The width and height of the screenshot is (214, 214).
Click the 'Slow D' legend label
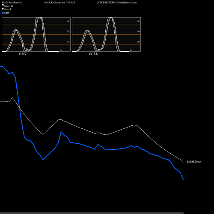click(x=9, y=6)
